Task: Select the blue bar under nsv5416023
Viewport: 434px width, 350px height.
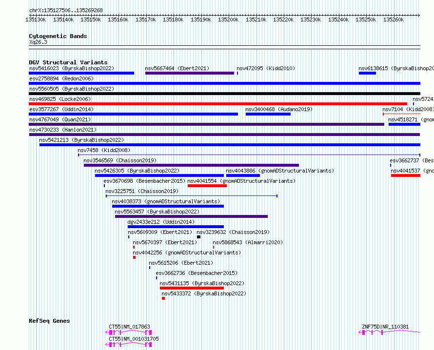Action: 81,73
